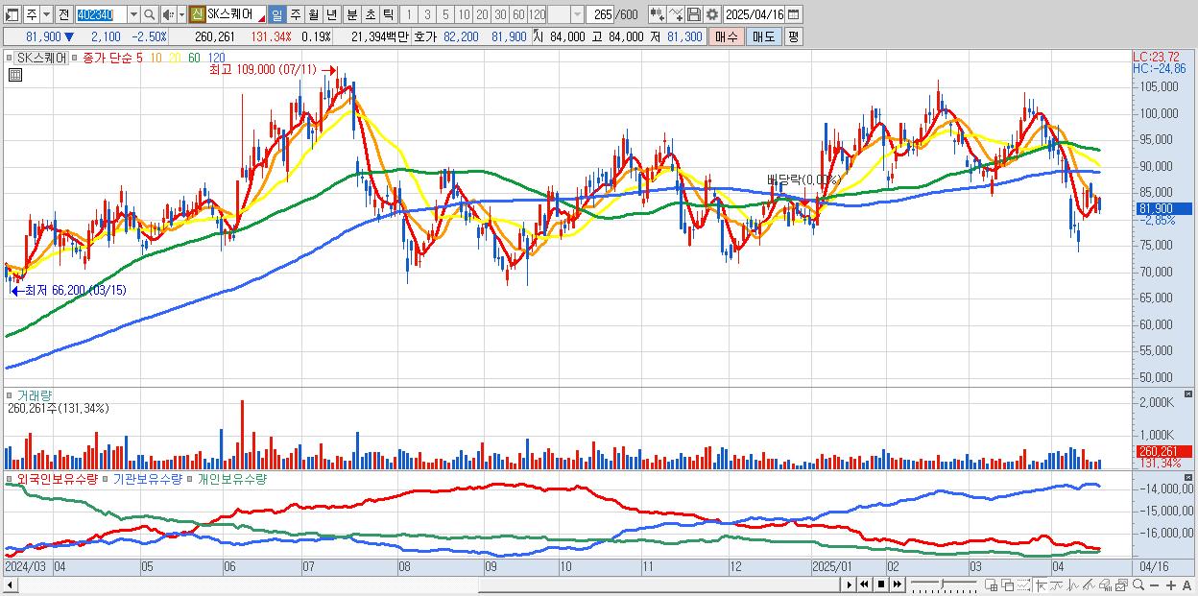The width and height of the screenshot is (1198, 596).
Task: Click the '평' button
Action: coord(793,36)
